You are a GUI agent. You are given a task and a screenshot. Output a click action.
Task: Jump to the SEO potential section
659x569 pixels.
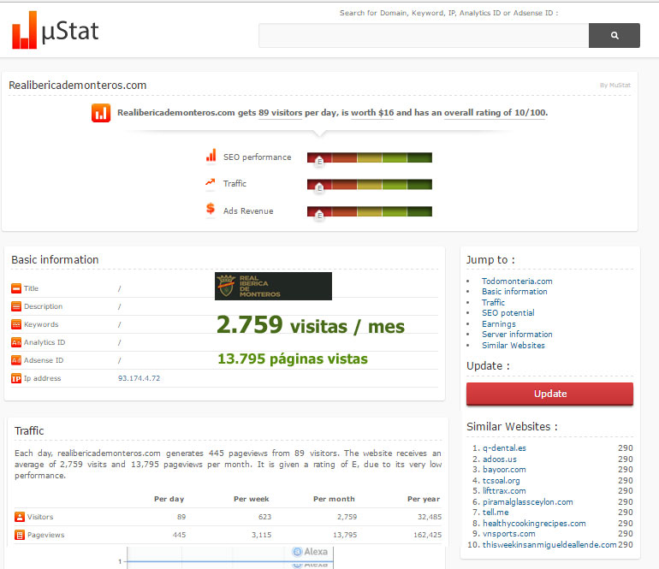[x=508, y=313]
